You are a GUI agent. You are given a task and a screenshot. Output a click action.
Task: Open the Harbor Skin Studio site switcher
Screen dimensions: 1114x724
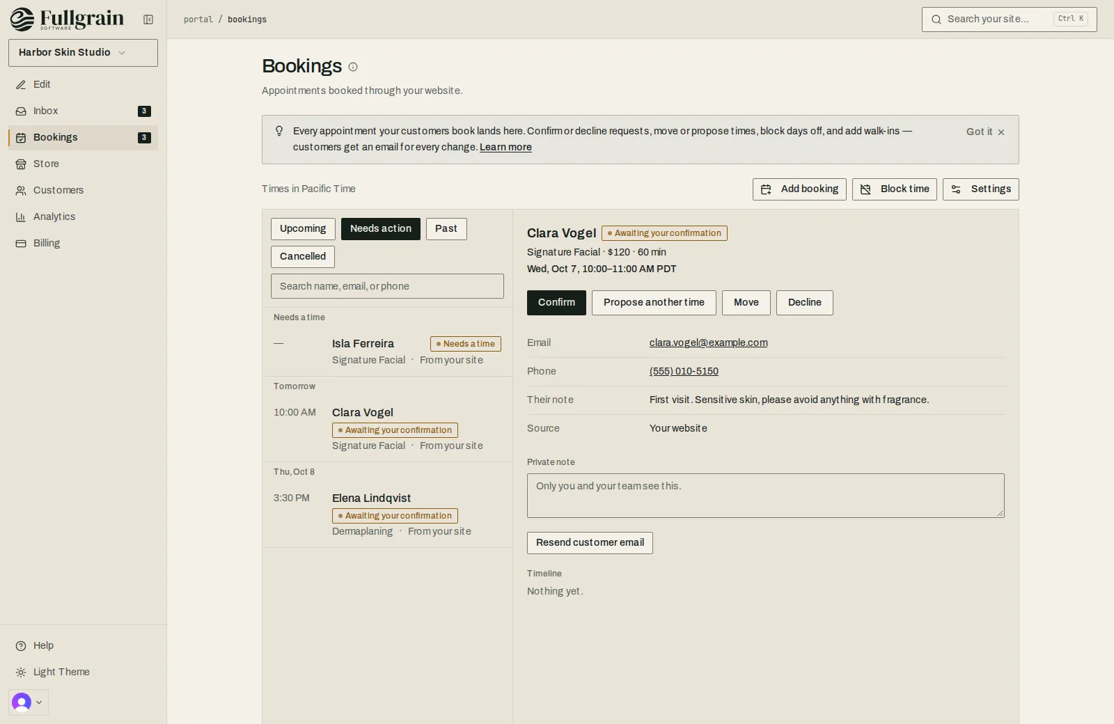coord(83,53)
